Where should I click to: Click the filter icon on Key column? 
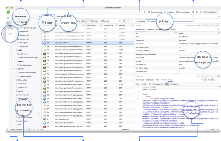pyautogui.click(x=176, y=33)
